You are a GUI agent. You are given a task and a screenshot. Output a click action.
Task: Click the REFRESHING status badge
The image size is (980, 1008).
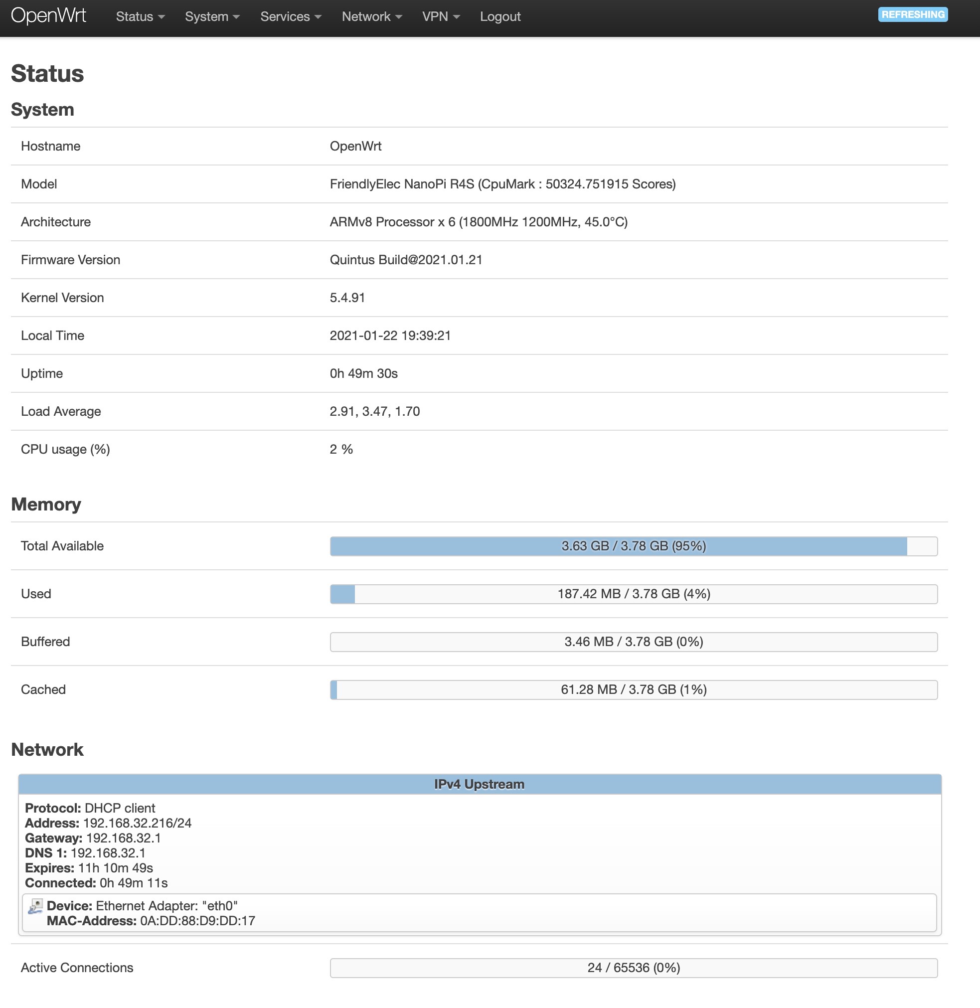912,14
